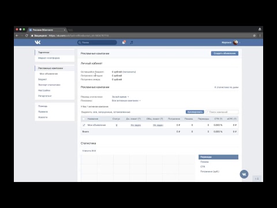Sort by the Переходы column header
Viewport: 277px width, 208px height.
(x=203, y=119)
